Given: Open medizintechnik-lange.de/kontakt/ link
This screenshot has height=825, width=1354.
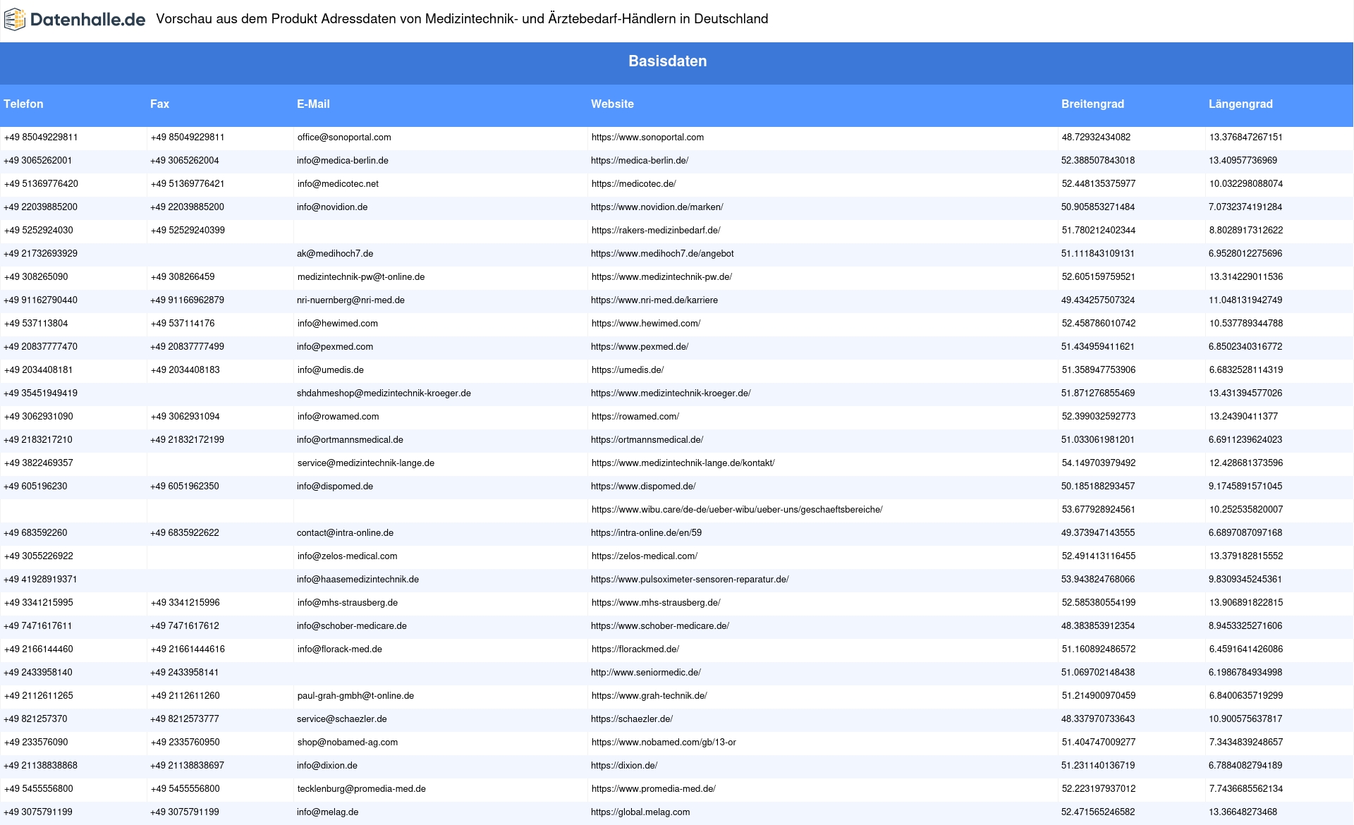Looking at the screenshot, I should point(683,463).
